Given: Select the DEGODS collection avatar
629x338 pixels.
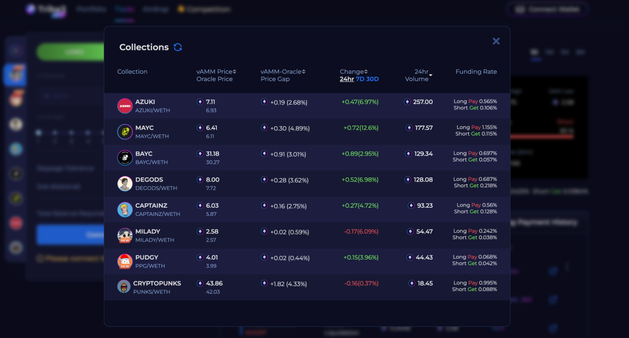Looking at the screenshot, I should pyautogui.click(x=125, y=183).
